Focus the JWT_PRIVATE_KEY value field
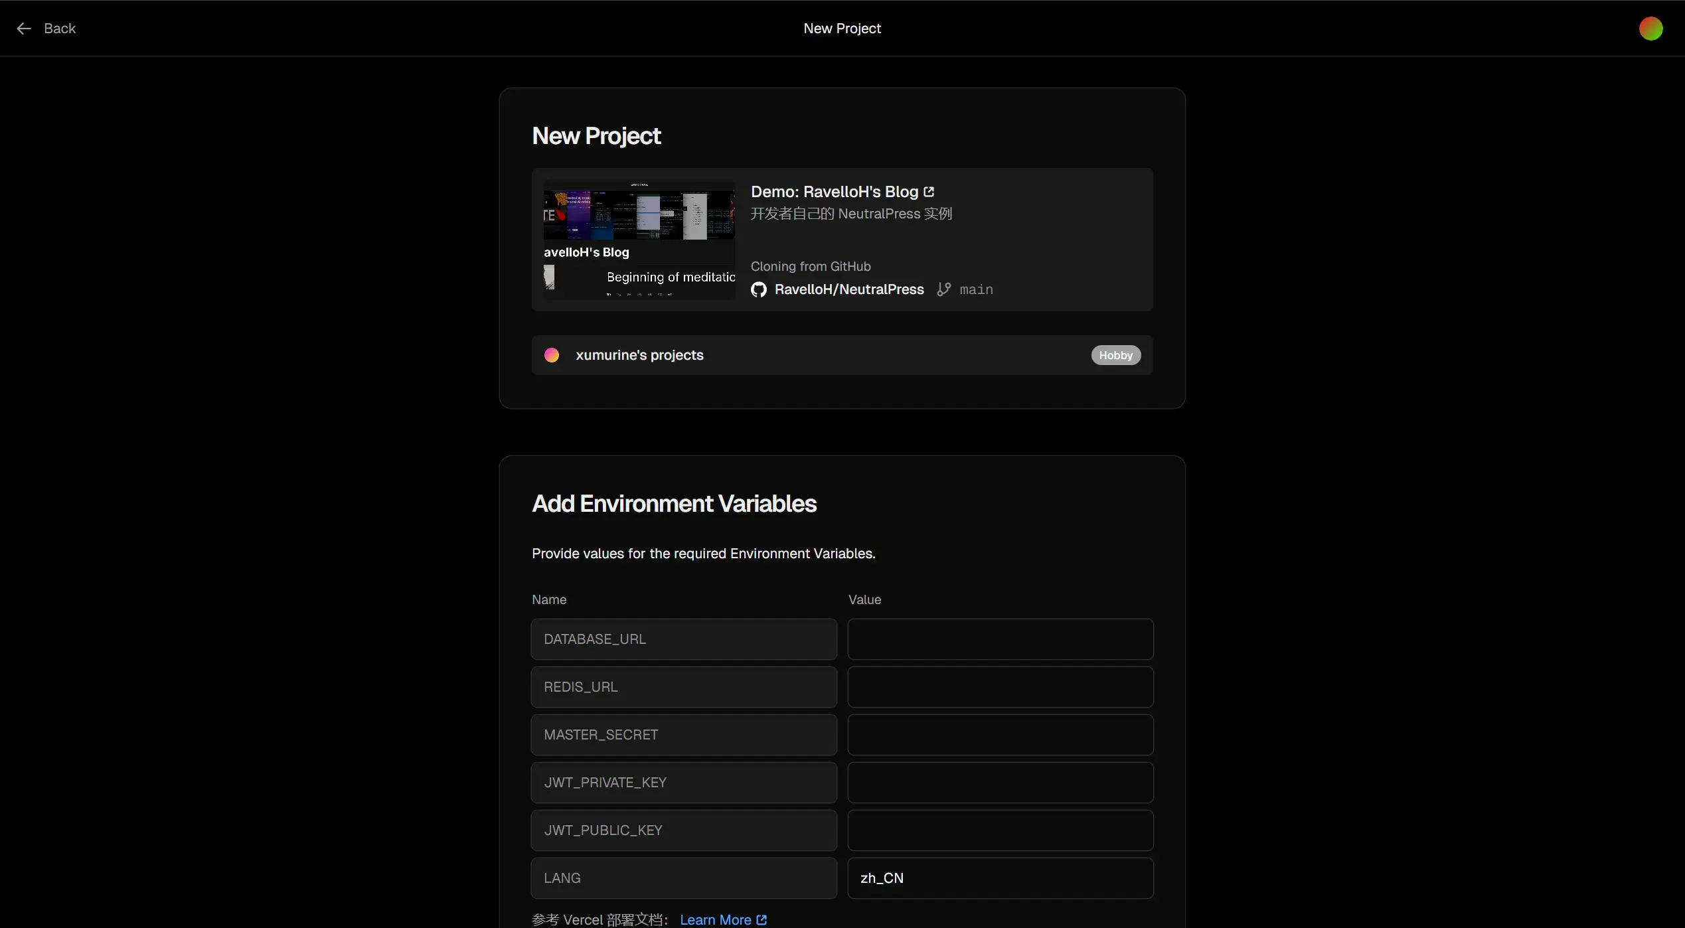Screen dimensions: 1685x928 coord(1000,783)
